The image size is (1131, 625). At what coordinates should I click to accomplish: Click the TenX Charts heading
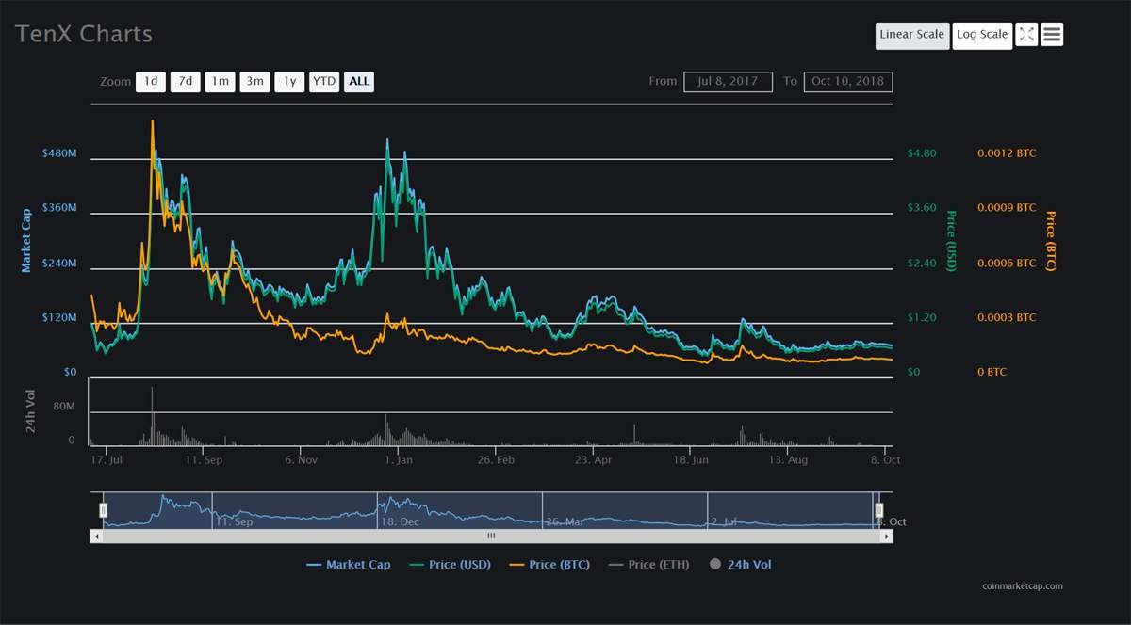(x=83, y=34)
